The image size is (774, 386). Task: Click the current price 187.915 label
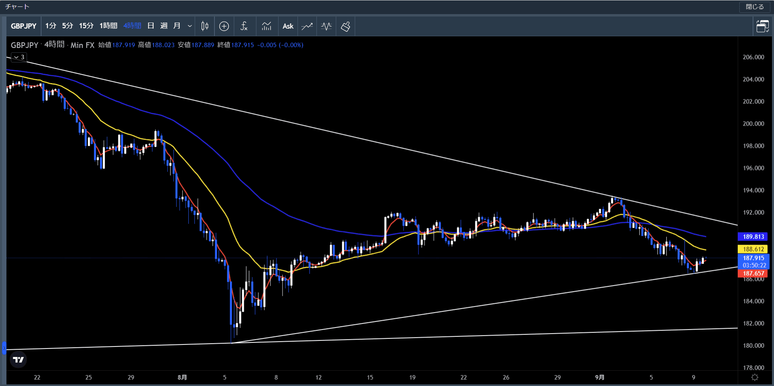753,258
